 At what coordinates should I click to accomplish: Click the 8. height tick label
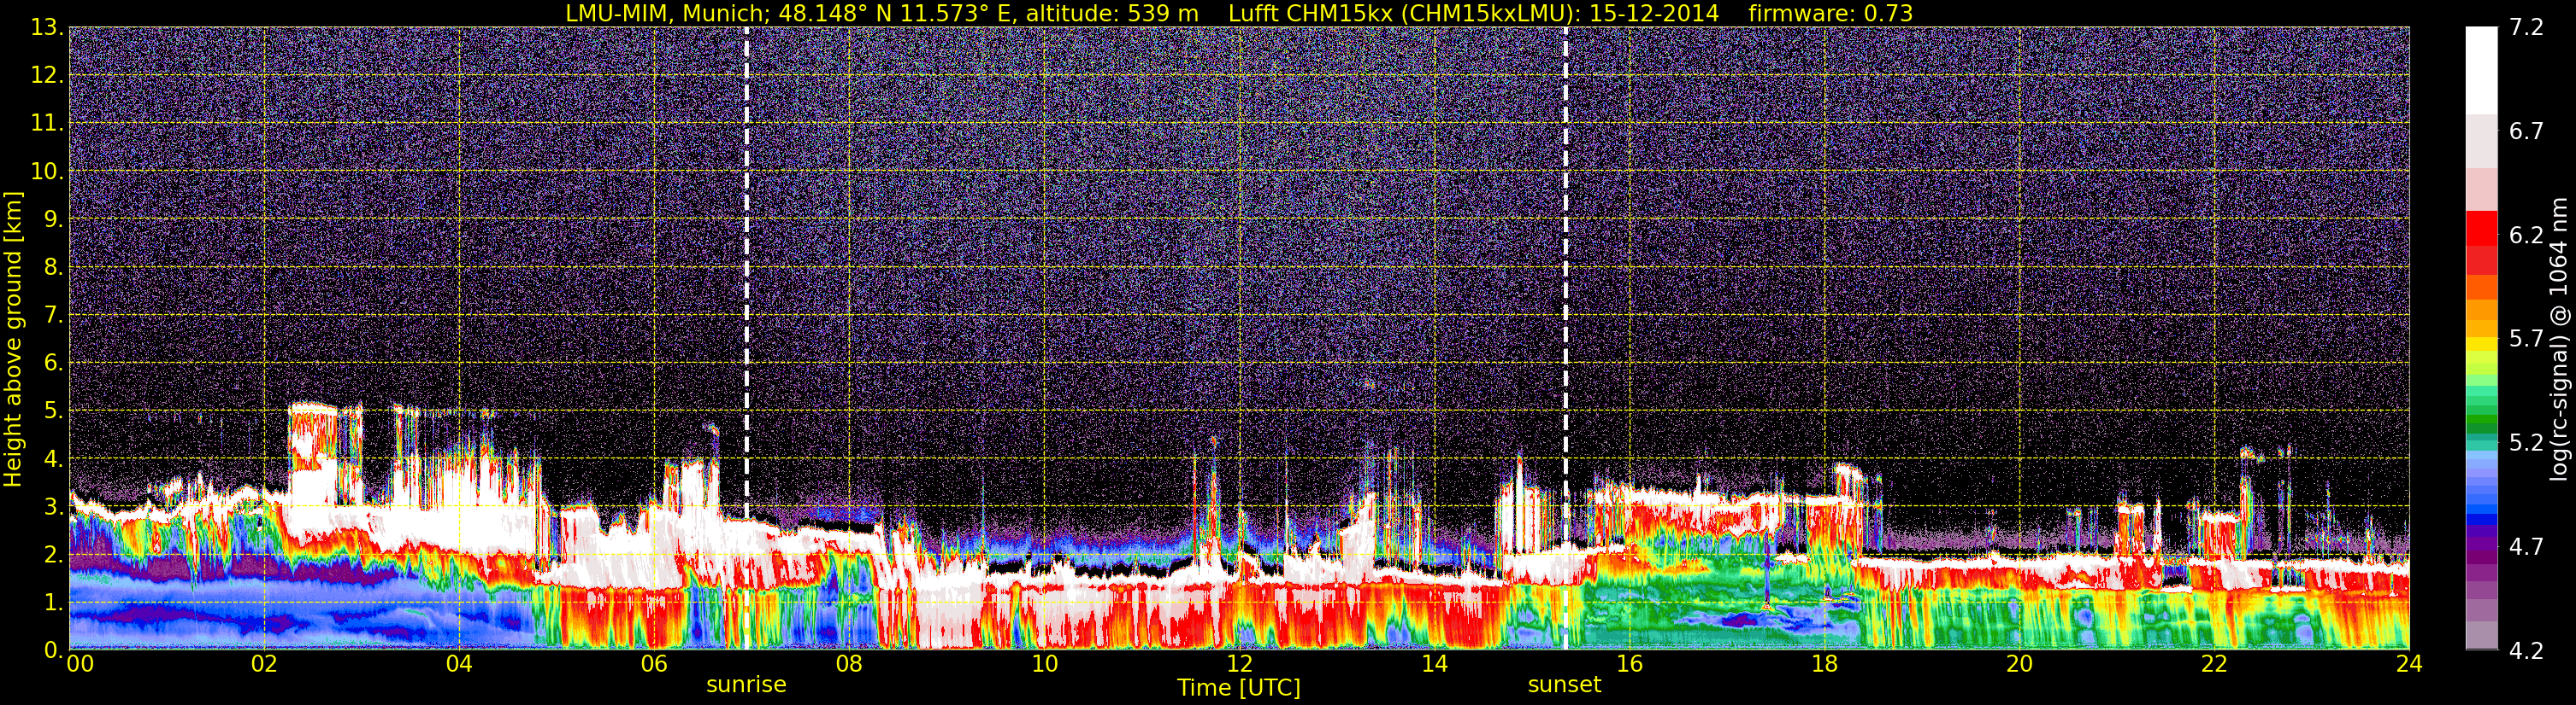pyautogui.click(x=53, y=268)
